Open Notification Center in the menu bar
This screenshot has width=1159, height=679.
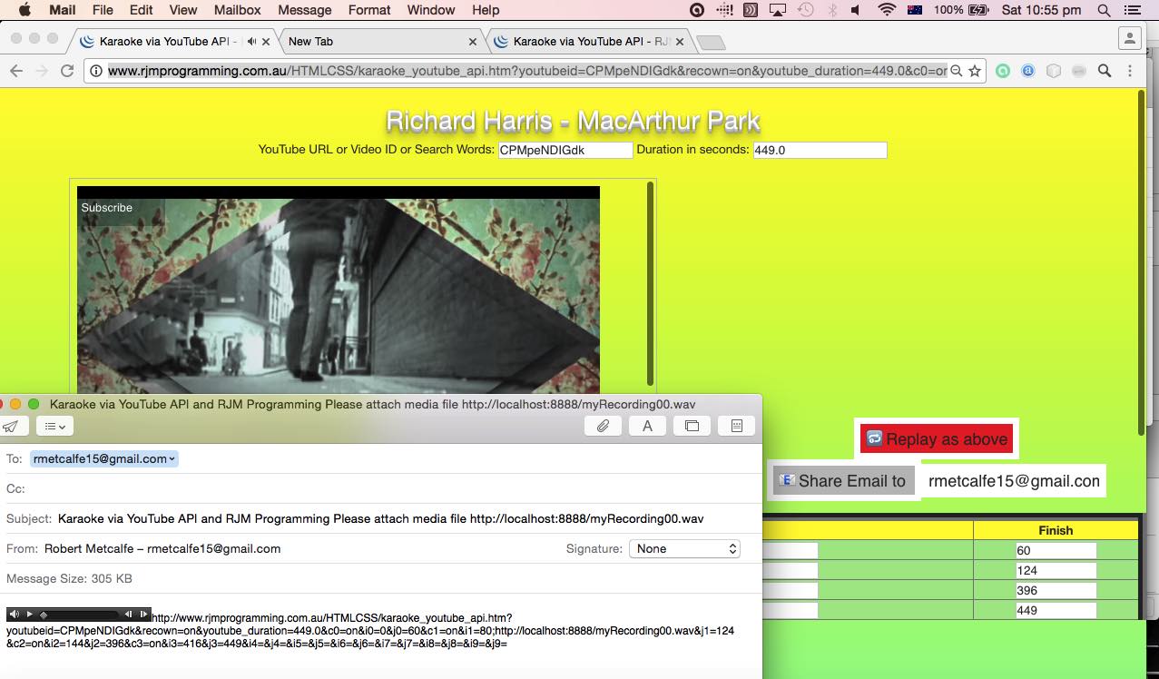1132,10
